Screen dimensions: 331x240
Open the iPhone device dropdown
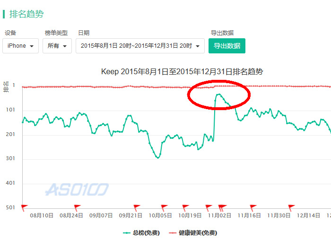(20, 46)
